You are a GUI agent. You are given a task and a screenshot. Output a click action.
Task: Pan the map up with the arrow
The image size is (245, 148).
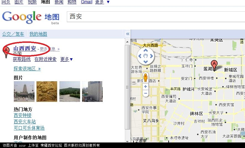click(x=146, y=50)
